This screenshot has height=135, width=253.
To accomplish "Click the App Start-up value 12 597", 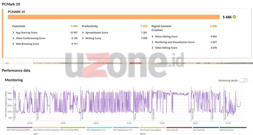I will [74, 33].
